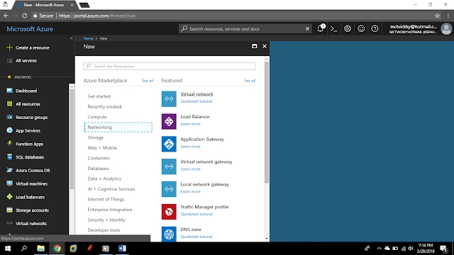The width and height of the screenshot is (454, 255).
Task: Select the Get started category
Action: click(99, 96)
